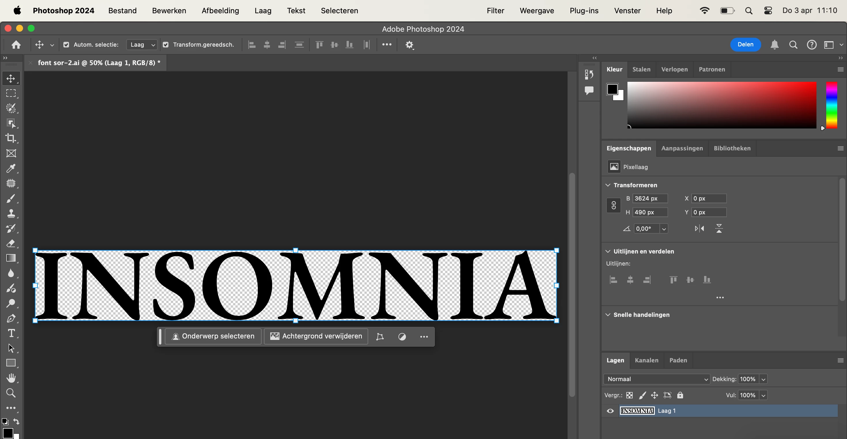Open the Normaal blend mode dropdown
The image size is (847, 439).
[x=657, y=379]
